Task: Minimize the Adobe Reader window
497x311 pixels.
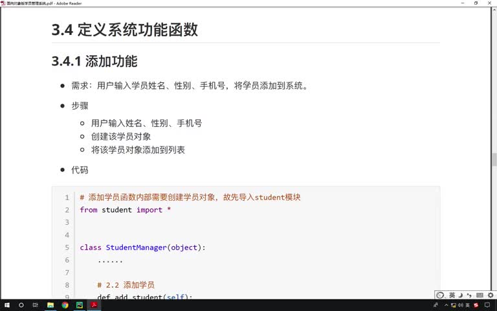Action: pos(463,3)
